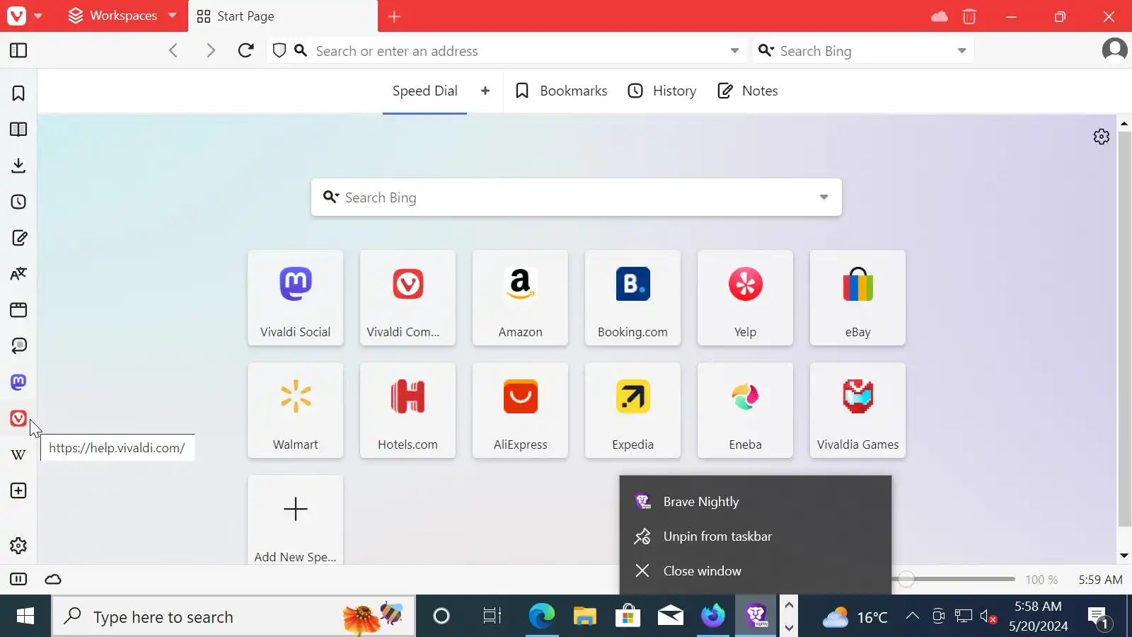Click the Windows search box
This screenshot has width=1132, height=637.
233,616
